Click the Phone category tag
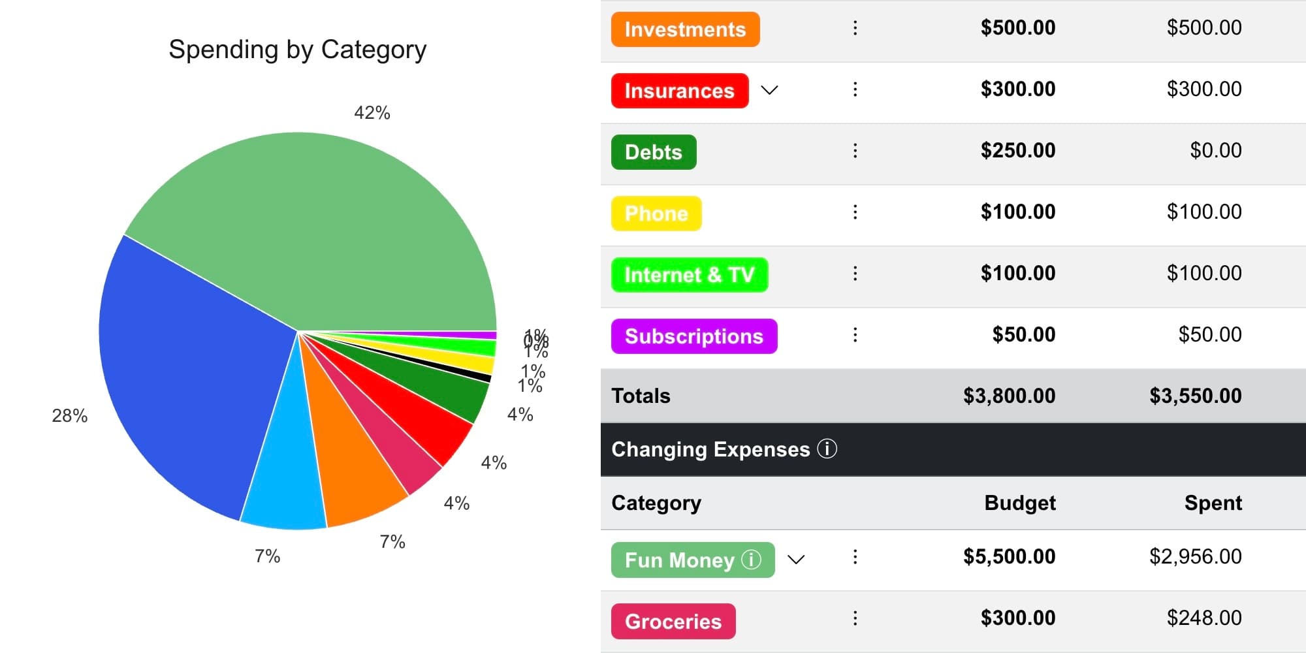 point(656,214)
